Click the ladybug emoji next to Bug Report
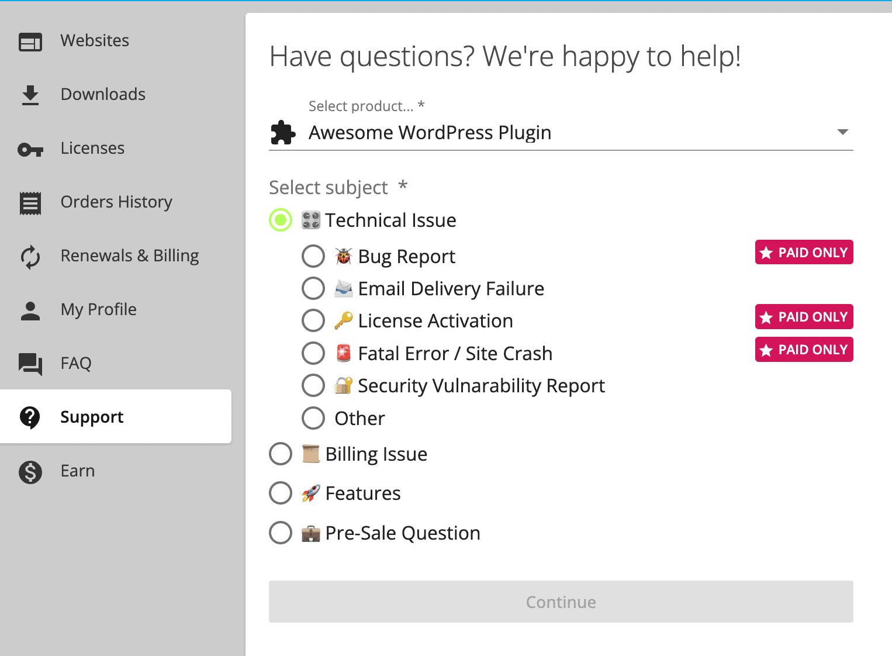 point(344,256)
